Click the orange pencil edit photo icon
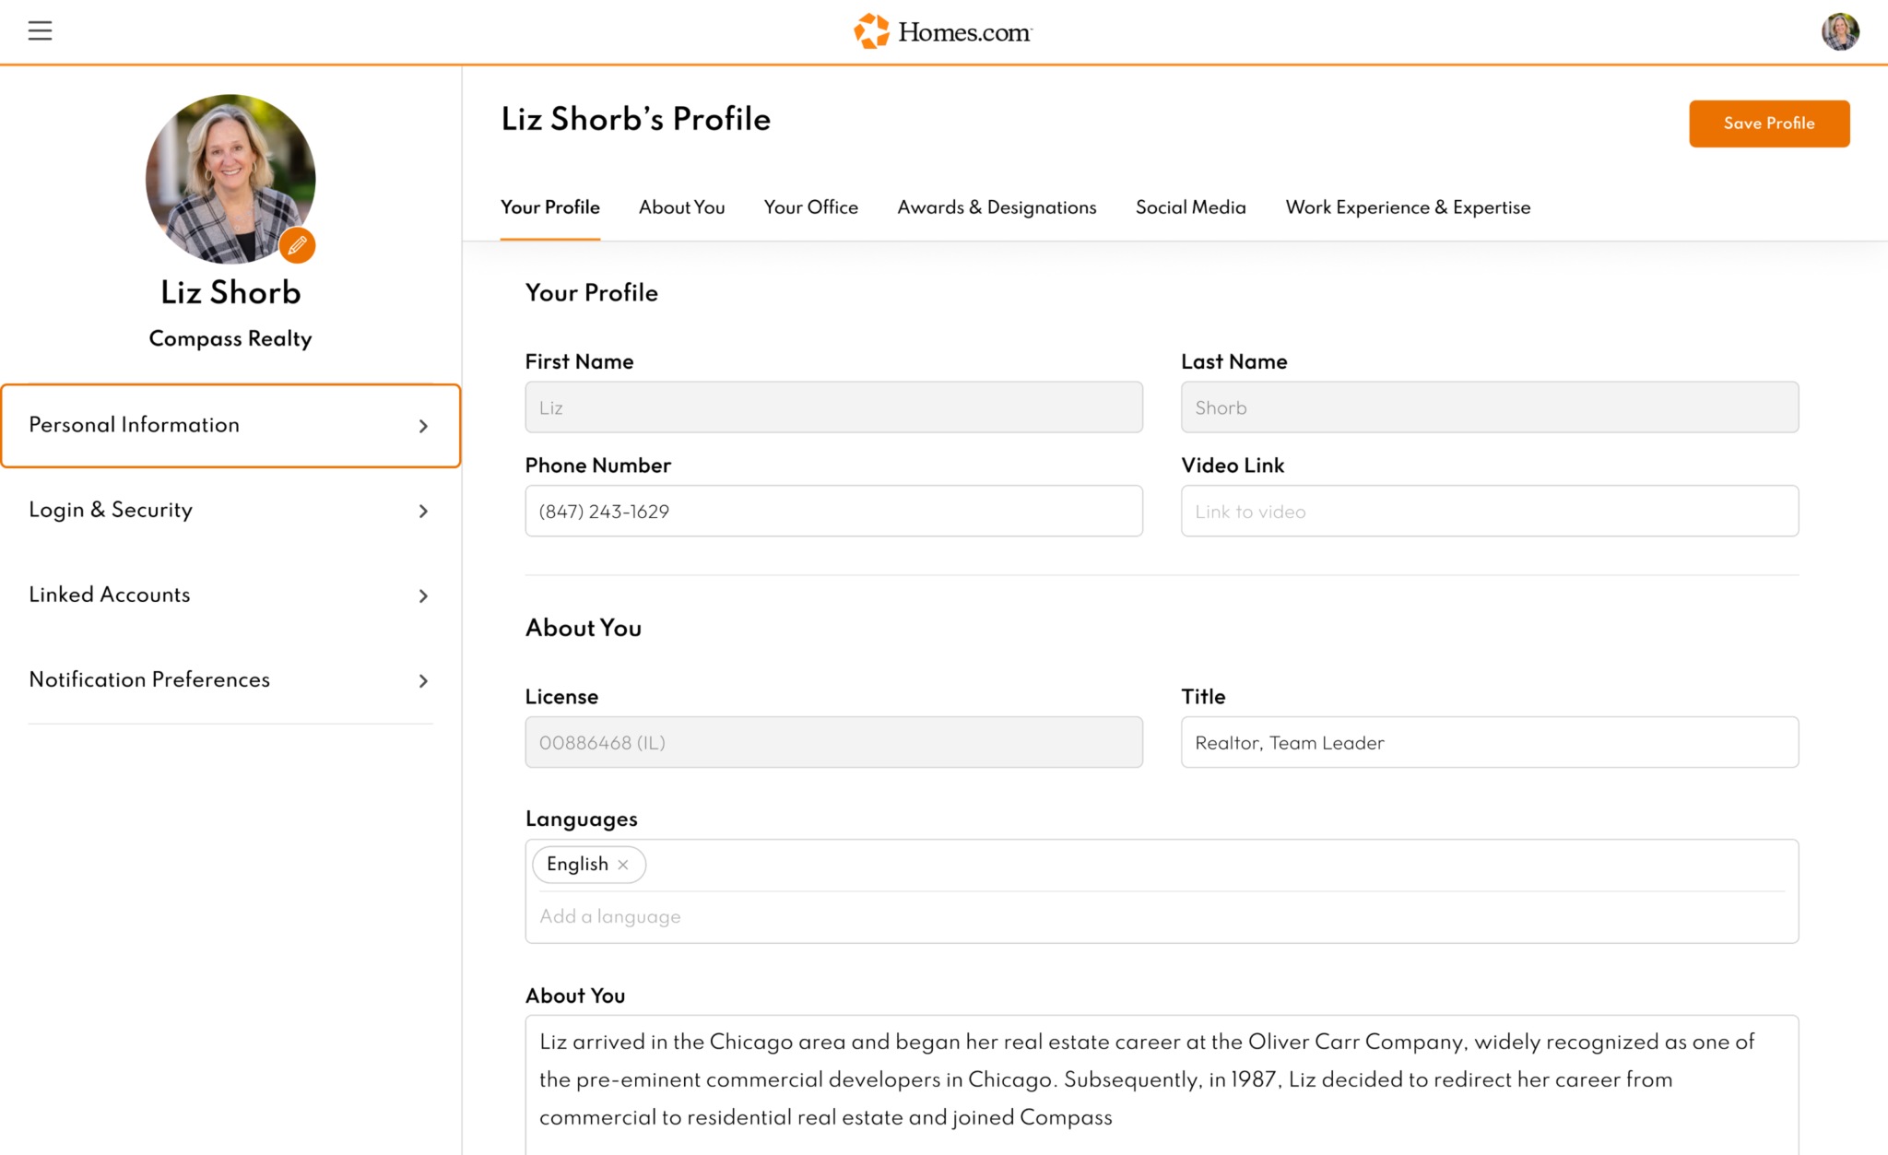This screenshot has width=1888, height=1155. click(297, 245)
